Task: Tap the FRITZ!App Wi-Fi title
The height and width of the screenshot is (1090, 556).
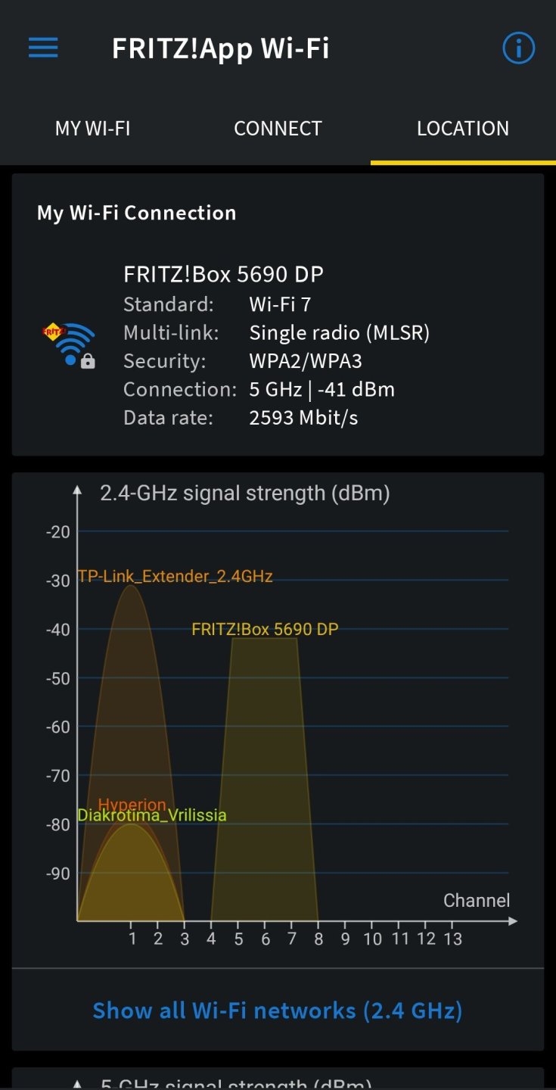Action: [x=220, y=48]
